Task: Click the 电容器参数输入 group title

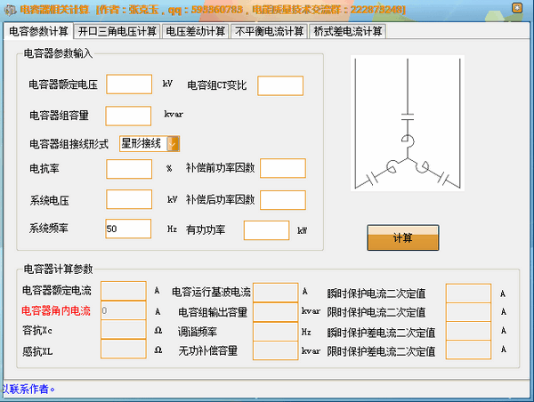Action: 58,53
